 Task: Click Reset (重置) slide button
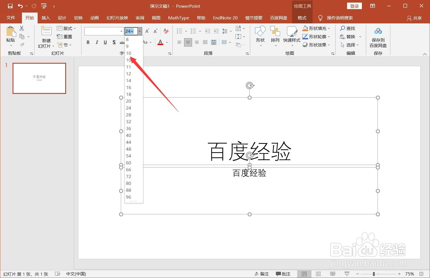(64, 37)
